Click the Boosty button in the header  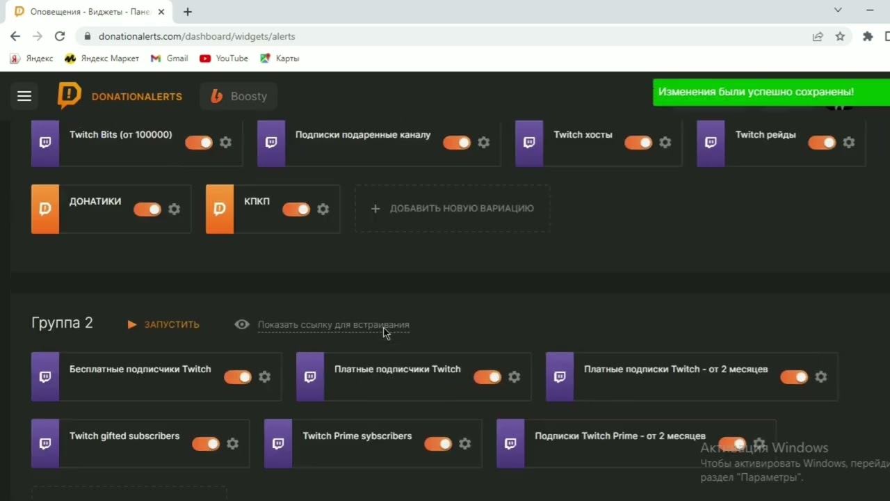(x=238, y=97)
